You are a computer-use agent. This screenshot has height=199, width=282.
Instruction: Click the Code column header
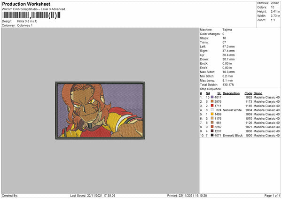point(248,93)
